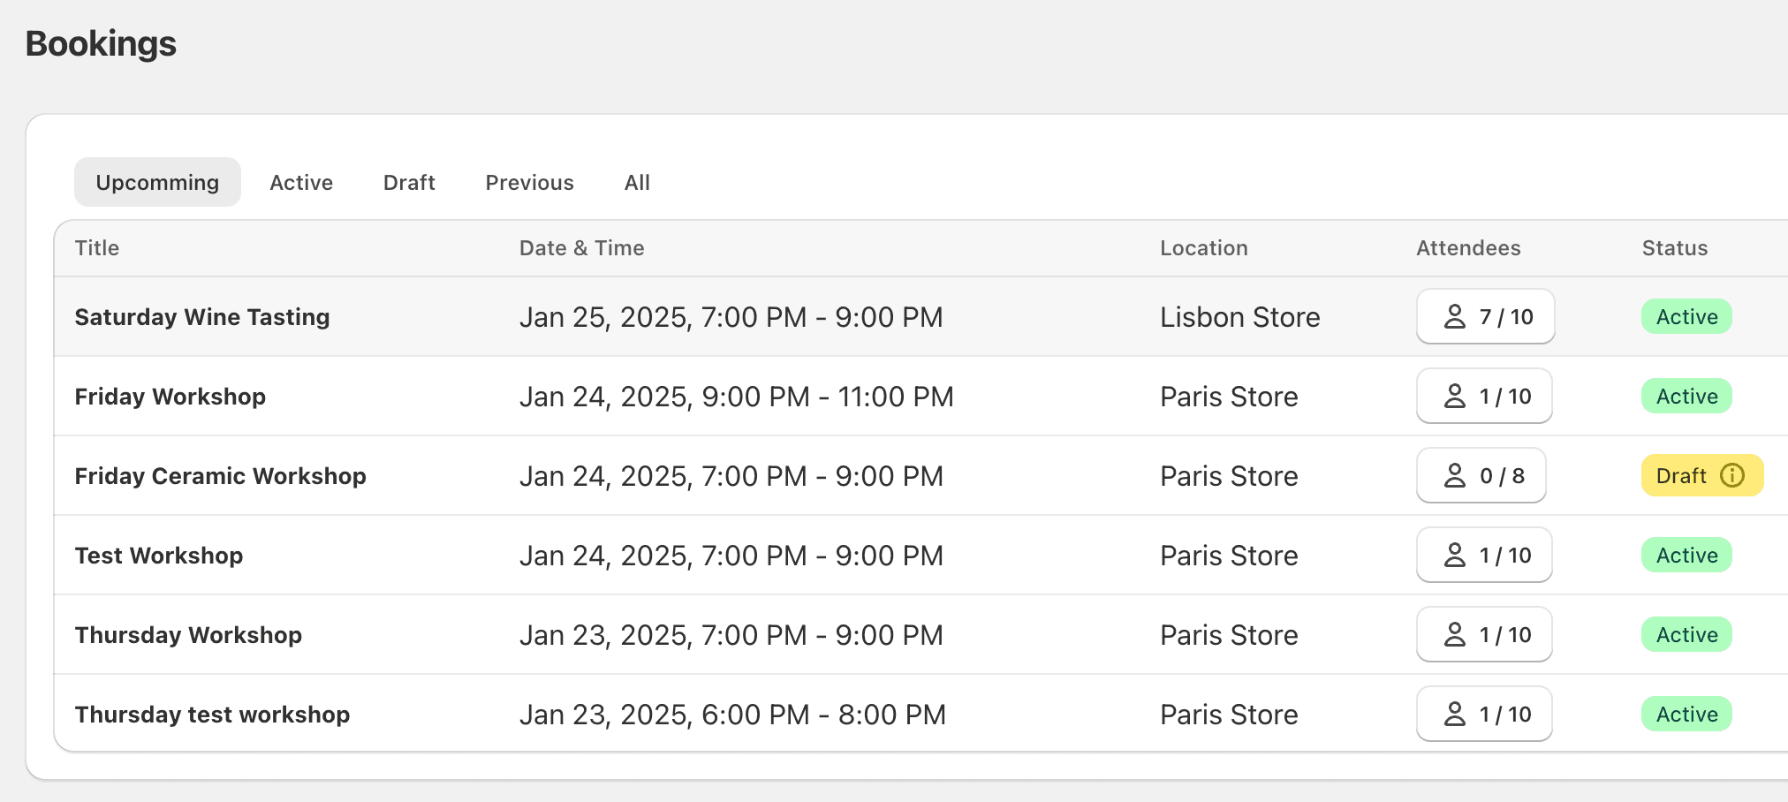Open attendees 7 / 10 button
This screenshot has height=802, width=1788.
(1485, 316)
